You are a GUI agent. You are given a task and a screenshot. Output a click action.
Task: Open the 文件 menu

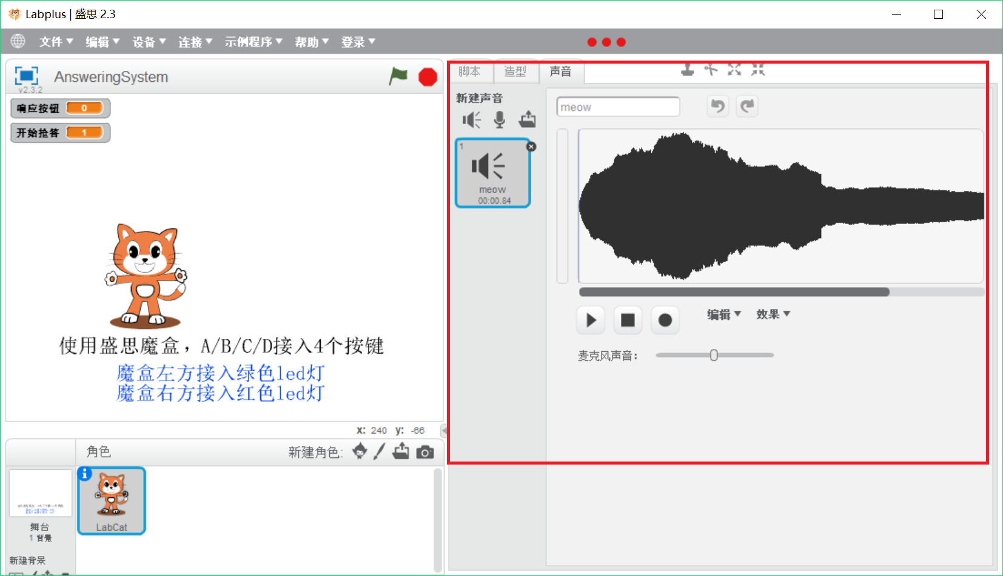coord(56,42)
